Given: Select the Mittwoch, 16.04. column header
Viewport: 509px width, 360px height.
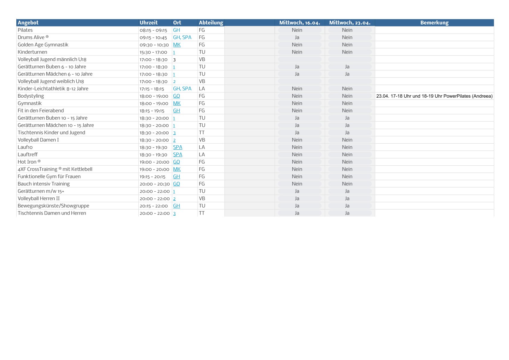Looking at the screenshot, I should click(300, 23).
